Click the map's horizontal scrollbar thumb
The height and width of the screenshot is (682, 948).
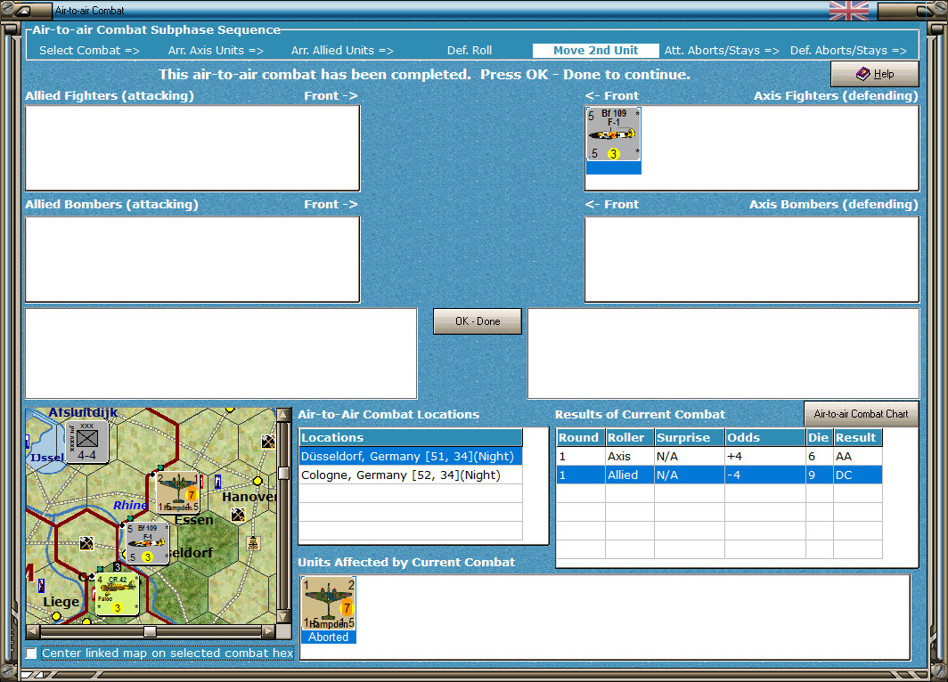pos(150,631)
